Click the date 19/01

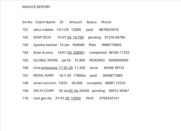63,83
